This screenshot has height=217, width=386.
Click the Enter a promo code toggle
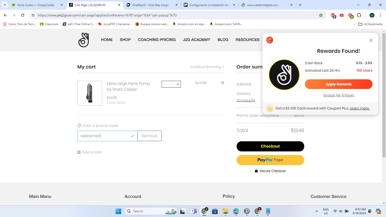click(x=98, y=125)
